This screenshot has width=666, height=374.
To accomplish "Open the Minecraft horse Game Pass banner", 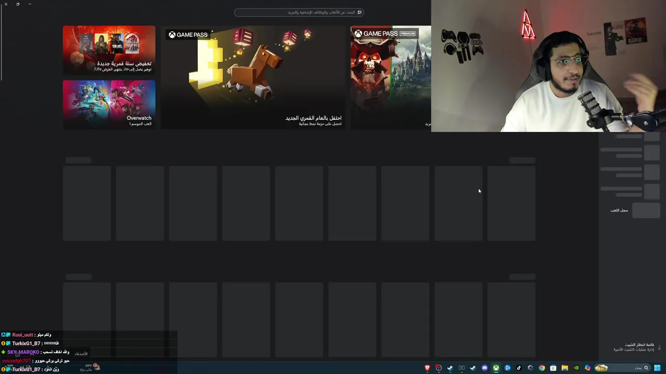I will [253, 77].
